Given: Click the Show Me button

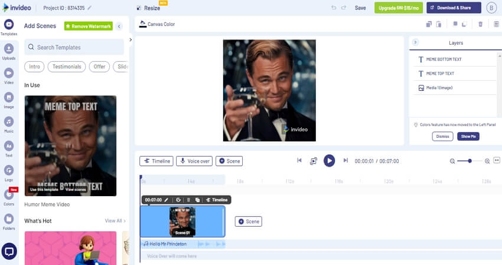Looking at the screenshot, I should coord(468,137).
